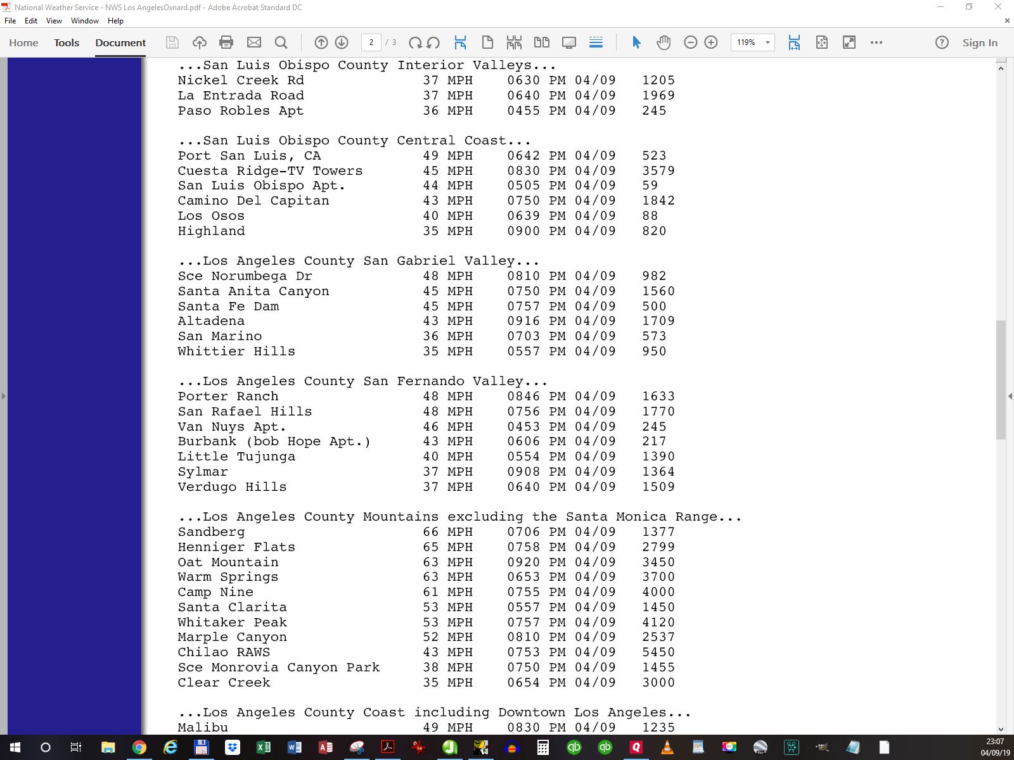This screenshot has width=1014, height=760.
Task: Toggle scrolling page display mode
Action: point(596,42)
